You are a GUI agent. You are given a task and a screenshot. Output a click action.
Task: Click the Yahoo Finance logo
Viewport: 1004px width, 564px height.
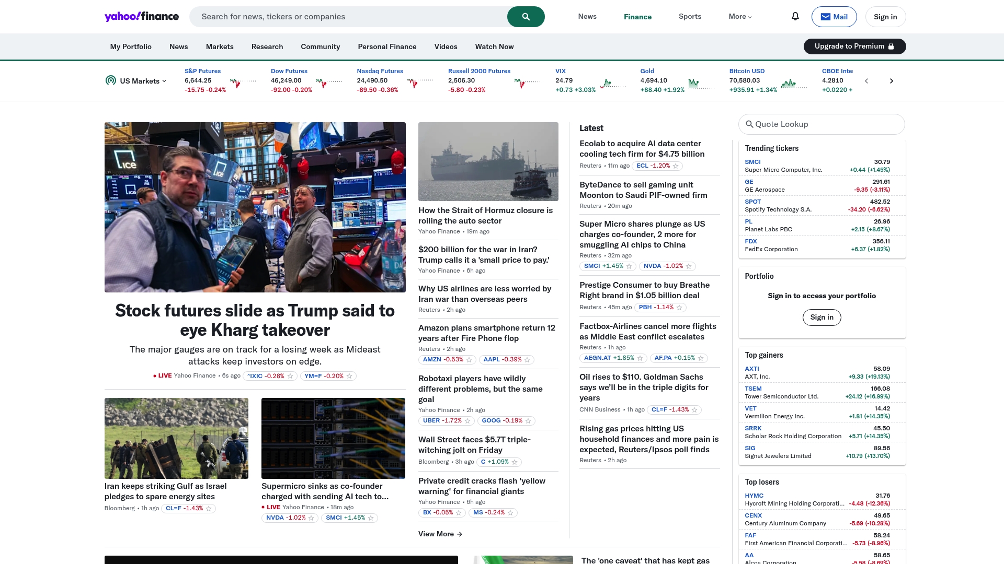tap(142, 17)
